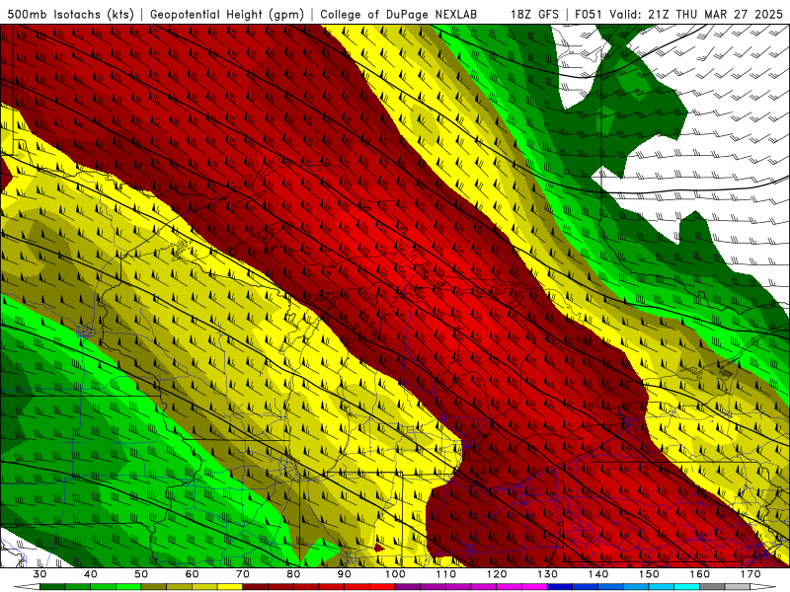Viewport: 790px width, 592px height.
Task: Click the dark gray 160-165 kt colorbar segment
Action: click(712, 587)
